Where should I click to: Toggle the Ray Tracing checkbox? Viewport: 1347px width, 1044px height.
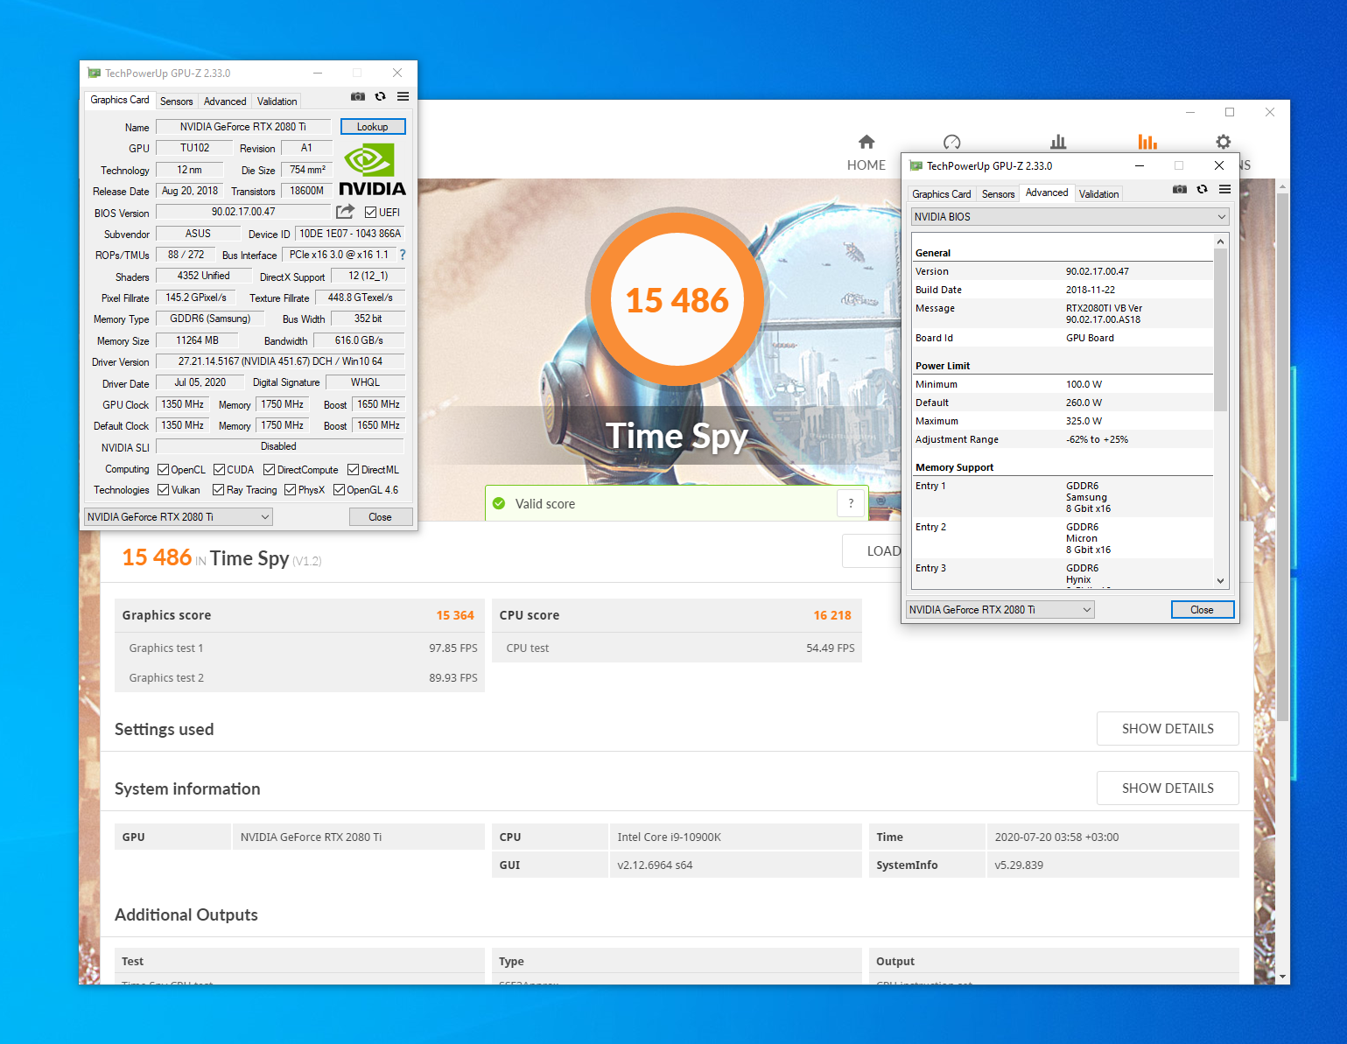[x=218, y=490]
